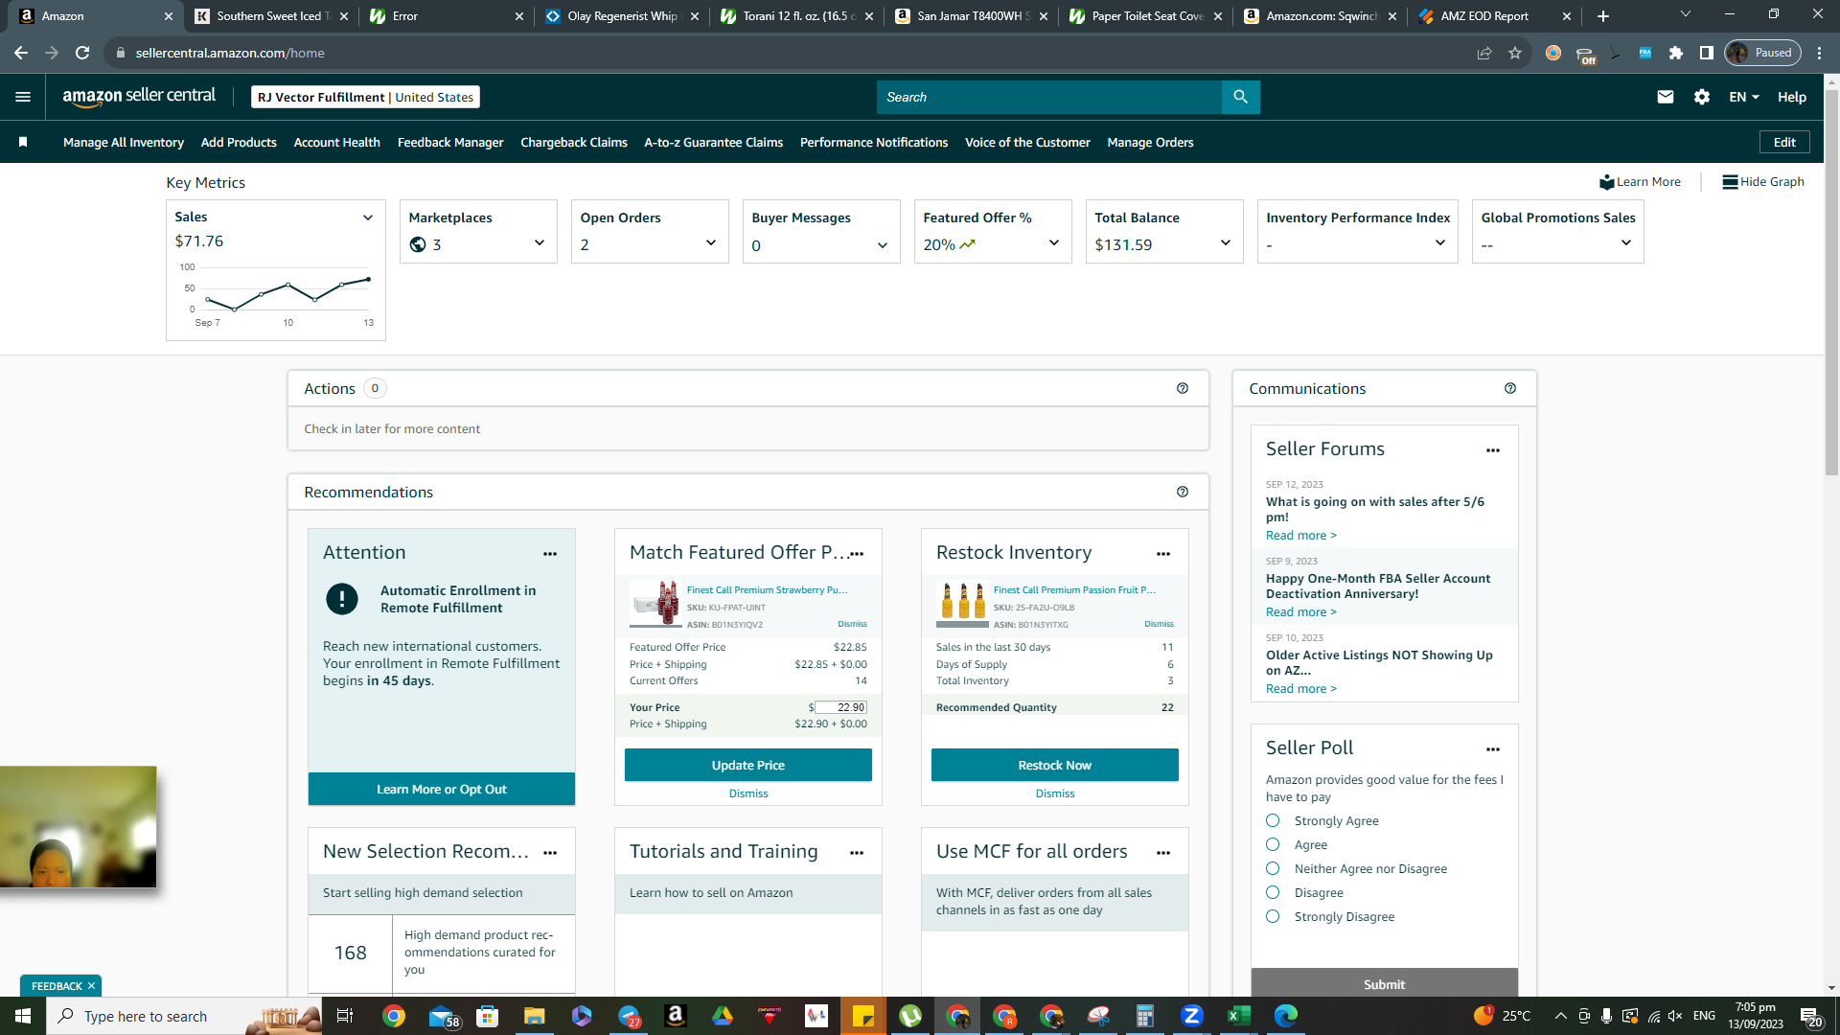The width and height of the screenshot is (1840, 1035).
Task: Open the Help link in the header
Action: click(x=1792, y=97)
